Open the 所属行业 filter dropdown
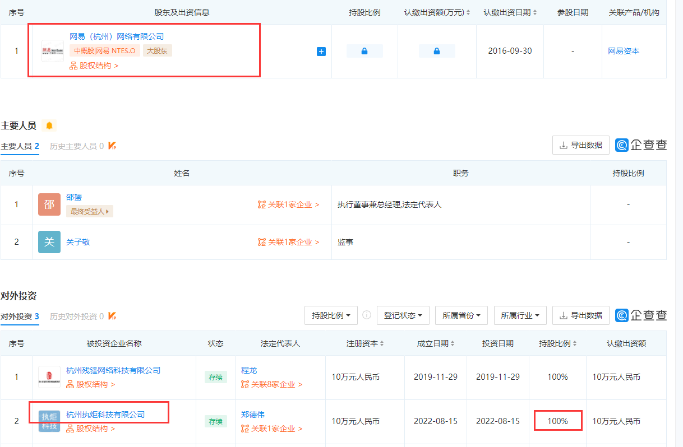This screenshot has width=683, height=447. pyautogui.click(x=520, y=315)
